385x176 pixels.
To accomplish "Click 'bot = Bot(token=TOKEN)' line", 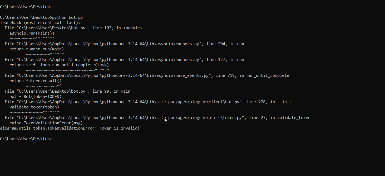I will pos(35,97).
